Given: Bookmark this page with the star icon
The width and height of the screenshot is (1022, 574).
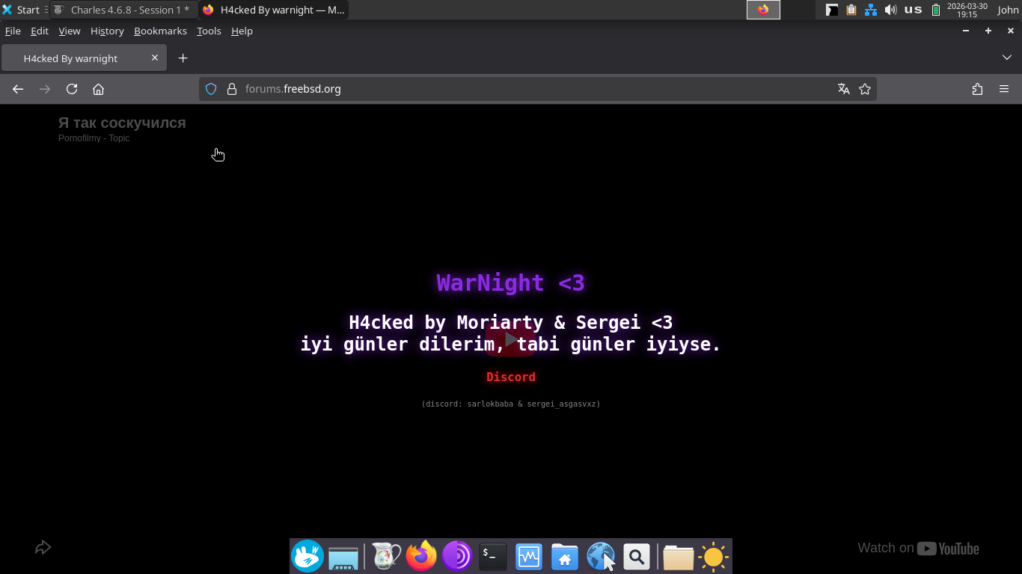Looking at the screenshot, I should point(865,89).
